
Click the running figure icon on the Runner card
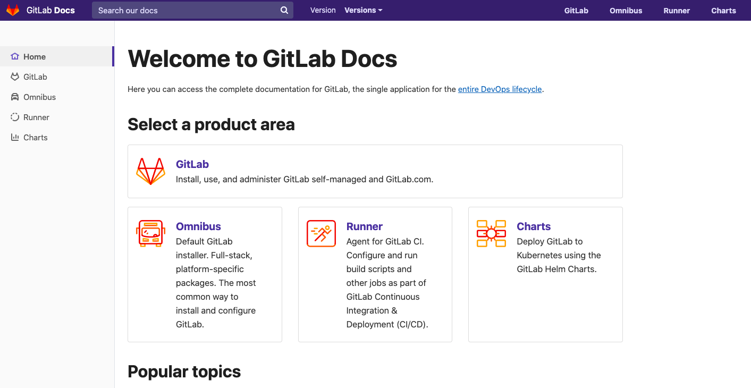coord(321,233)
